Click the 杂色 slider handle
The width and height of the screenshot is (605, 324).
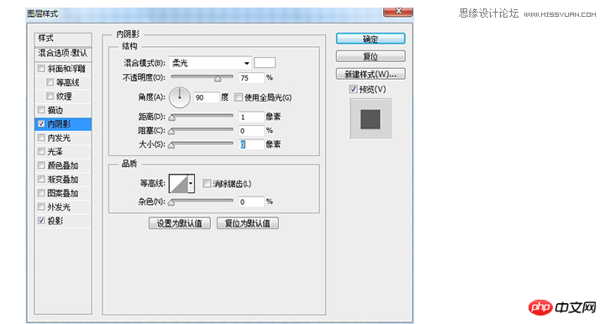click(x=171, y=202)
